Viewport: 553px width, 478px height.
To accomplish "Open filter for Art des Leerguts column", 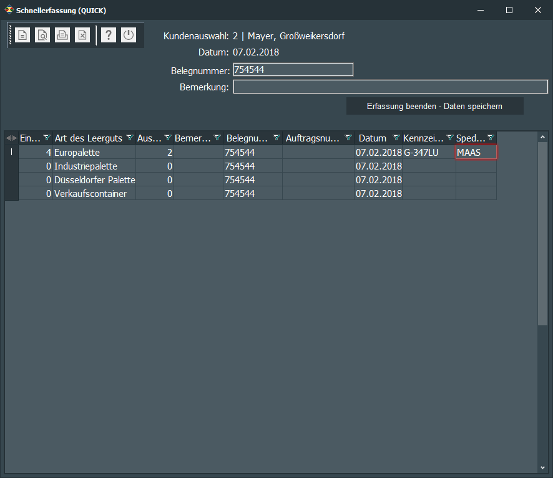I will [130, 138].
